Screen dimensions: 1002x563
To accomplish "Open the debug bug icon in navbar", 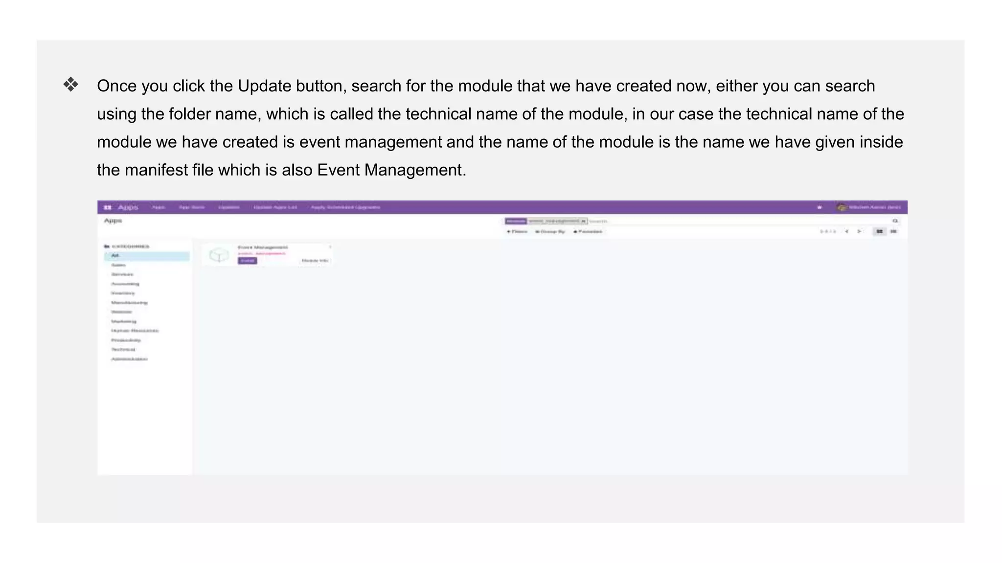I will tap(820, 207).
